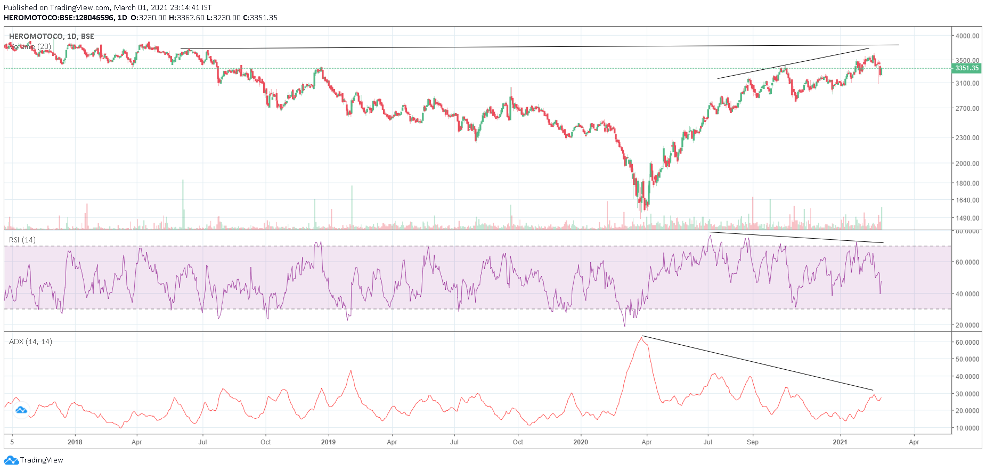Click the 2000.00 price axis label
The width and height of the screenshot is (986, 471).
coord(967,164)
